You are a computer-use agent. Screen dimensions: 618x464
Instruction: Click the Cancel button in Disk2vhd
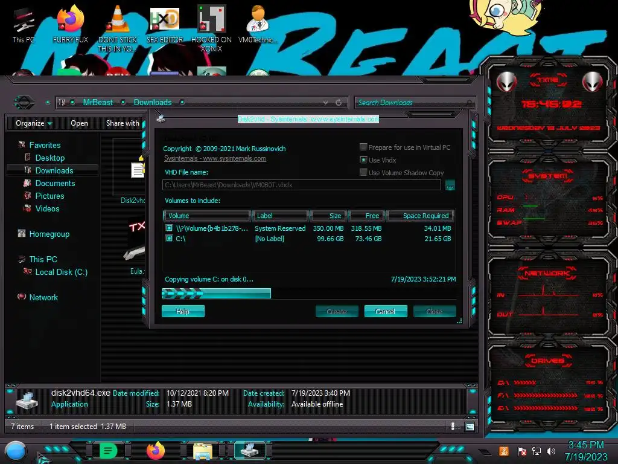pyautogui.click(x=386, y=311)
